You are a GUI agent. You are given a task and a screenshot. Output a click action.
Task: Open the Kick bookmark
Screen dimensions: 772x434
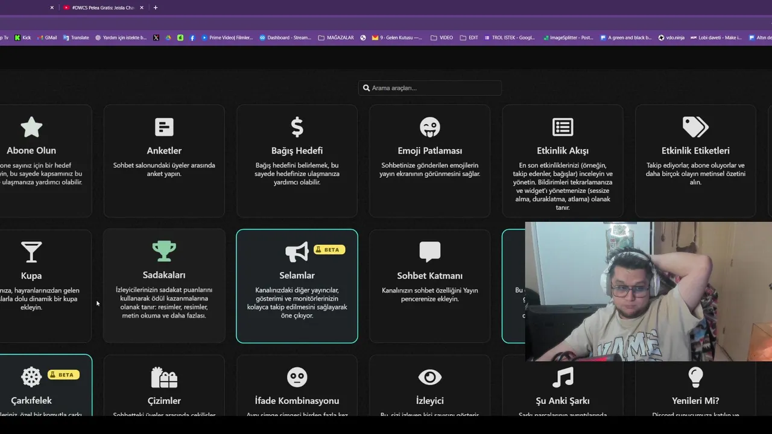pyautogui.click(x=23, y=37)
